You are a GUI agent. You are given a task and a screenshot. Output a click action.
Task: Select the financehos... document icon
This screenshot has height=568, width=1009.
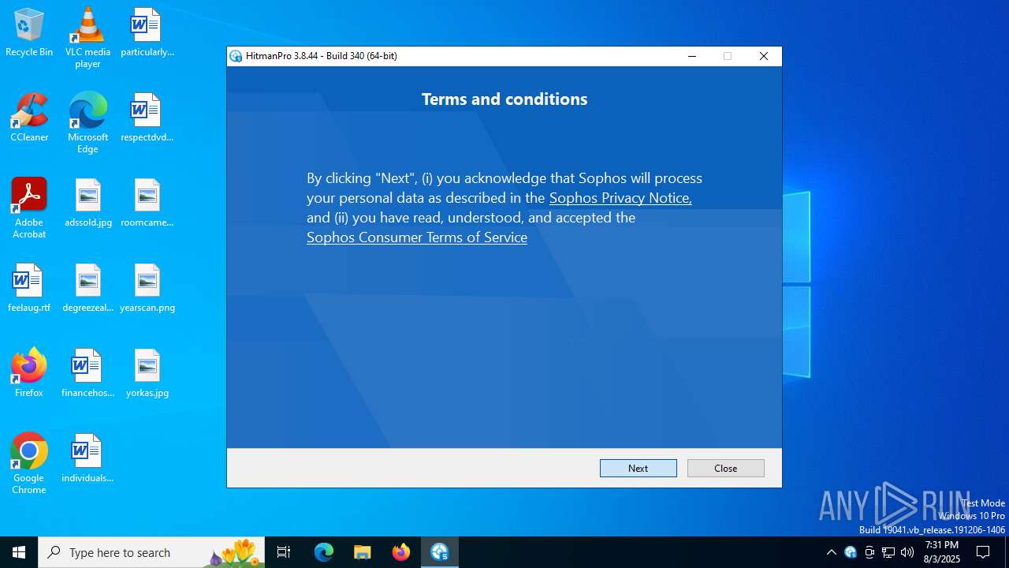pyautogui.click(x=87, y=373)
